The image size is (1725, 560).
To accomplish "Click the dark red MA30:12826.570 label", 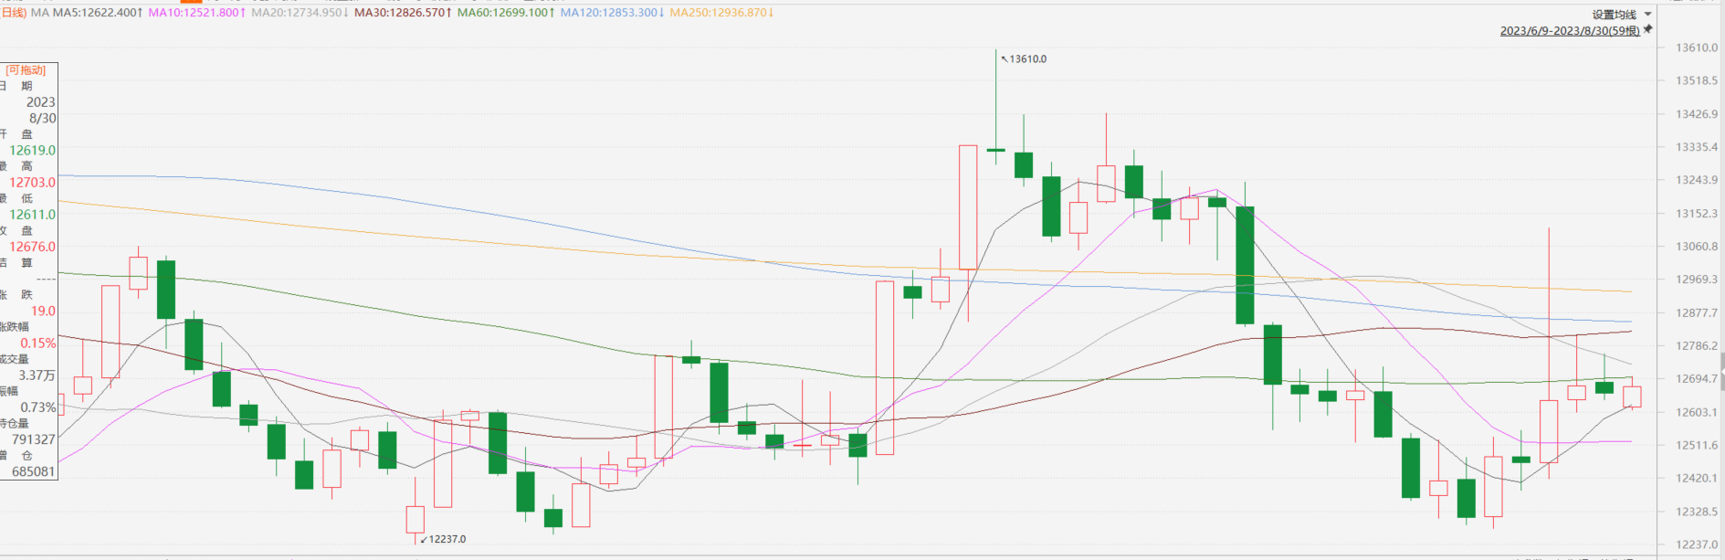I will tap(403, 13).
